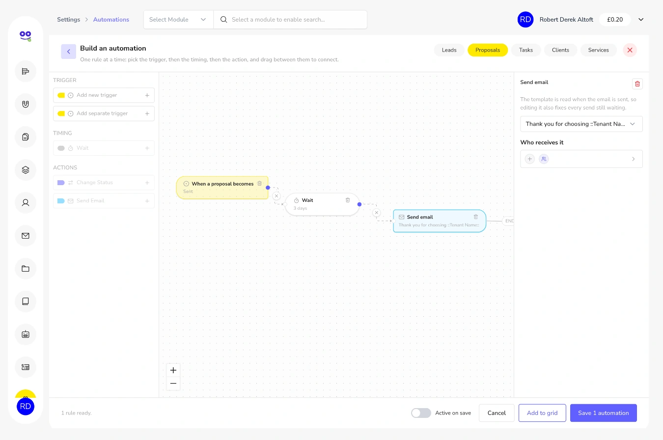
Task: Switch to the Tasks tab
Action: click(x=526, y=50)
